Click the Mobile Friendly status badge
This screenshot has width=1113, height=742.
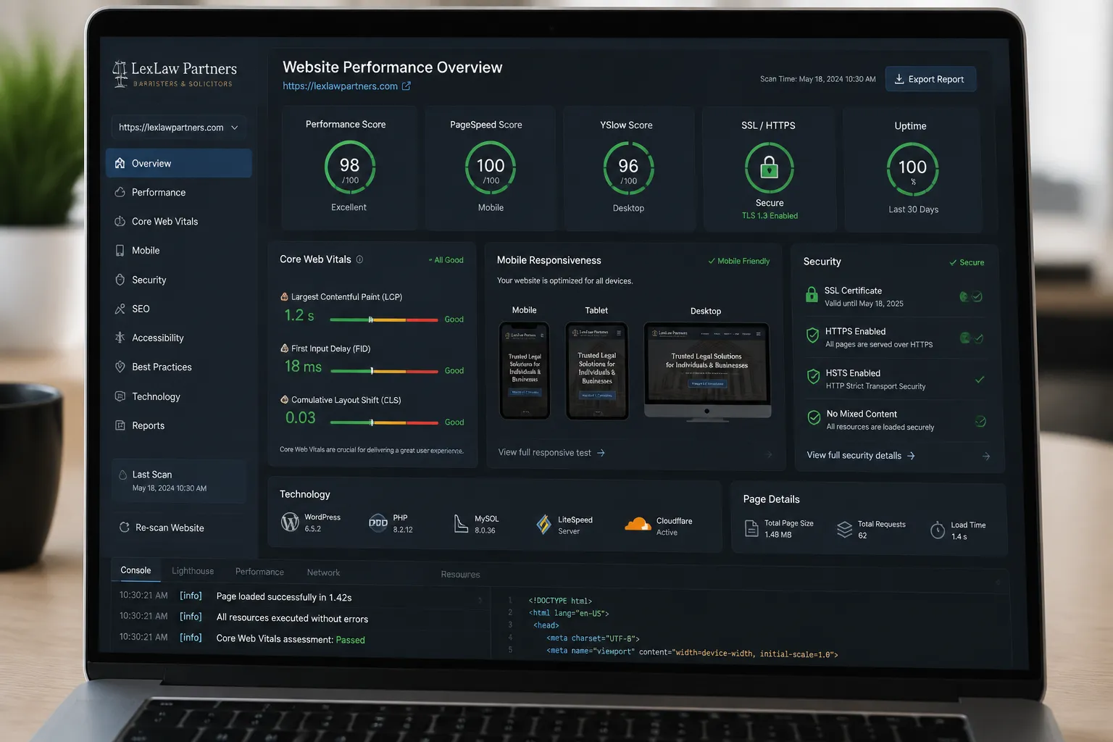[x=739, y=261]
